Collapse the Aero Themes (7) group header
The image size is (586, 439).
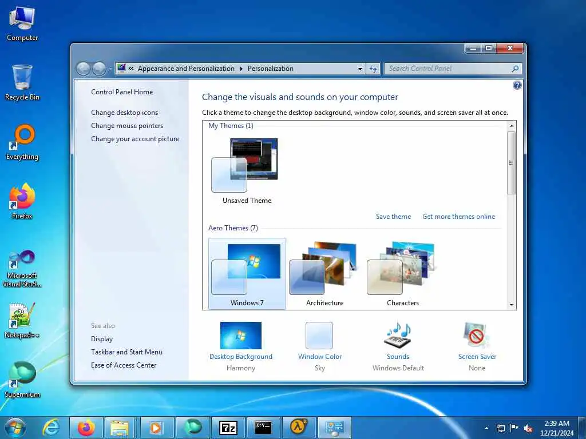pyautogui.click(x=233, y=228)
